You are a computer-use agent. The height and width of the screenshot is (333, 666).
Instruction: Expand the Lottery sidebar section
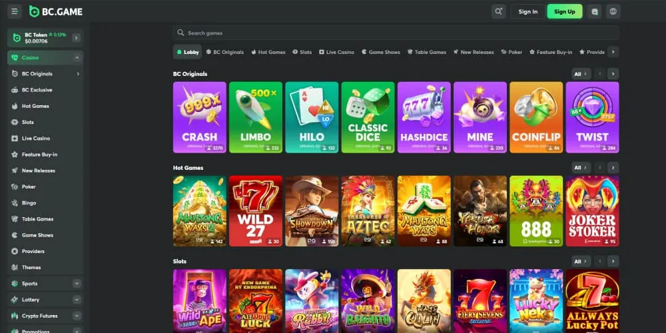pyautogui.click(x=77, y=300)
